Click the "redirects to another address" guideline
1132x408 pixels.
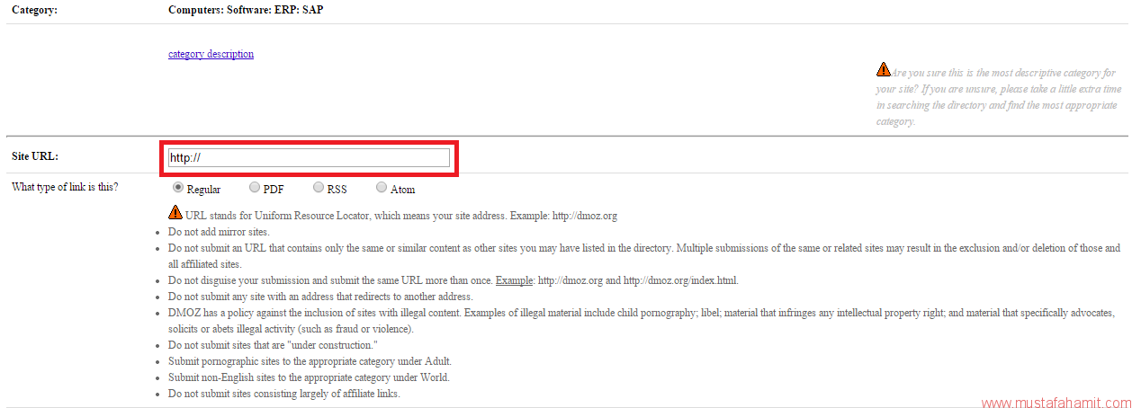point(320,297)
